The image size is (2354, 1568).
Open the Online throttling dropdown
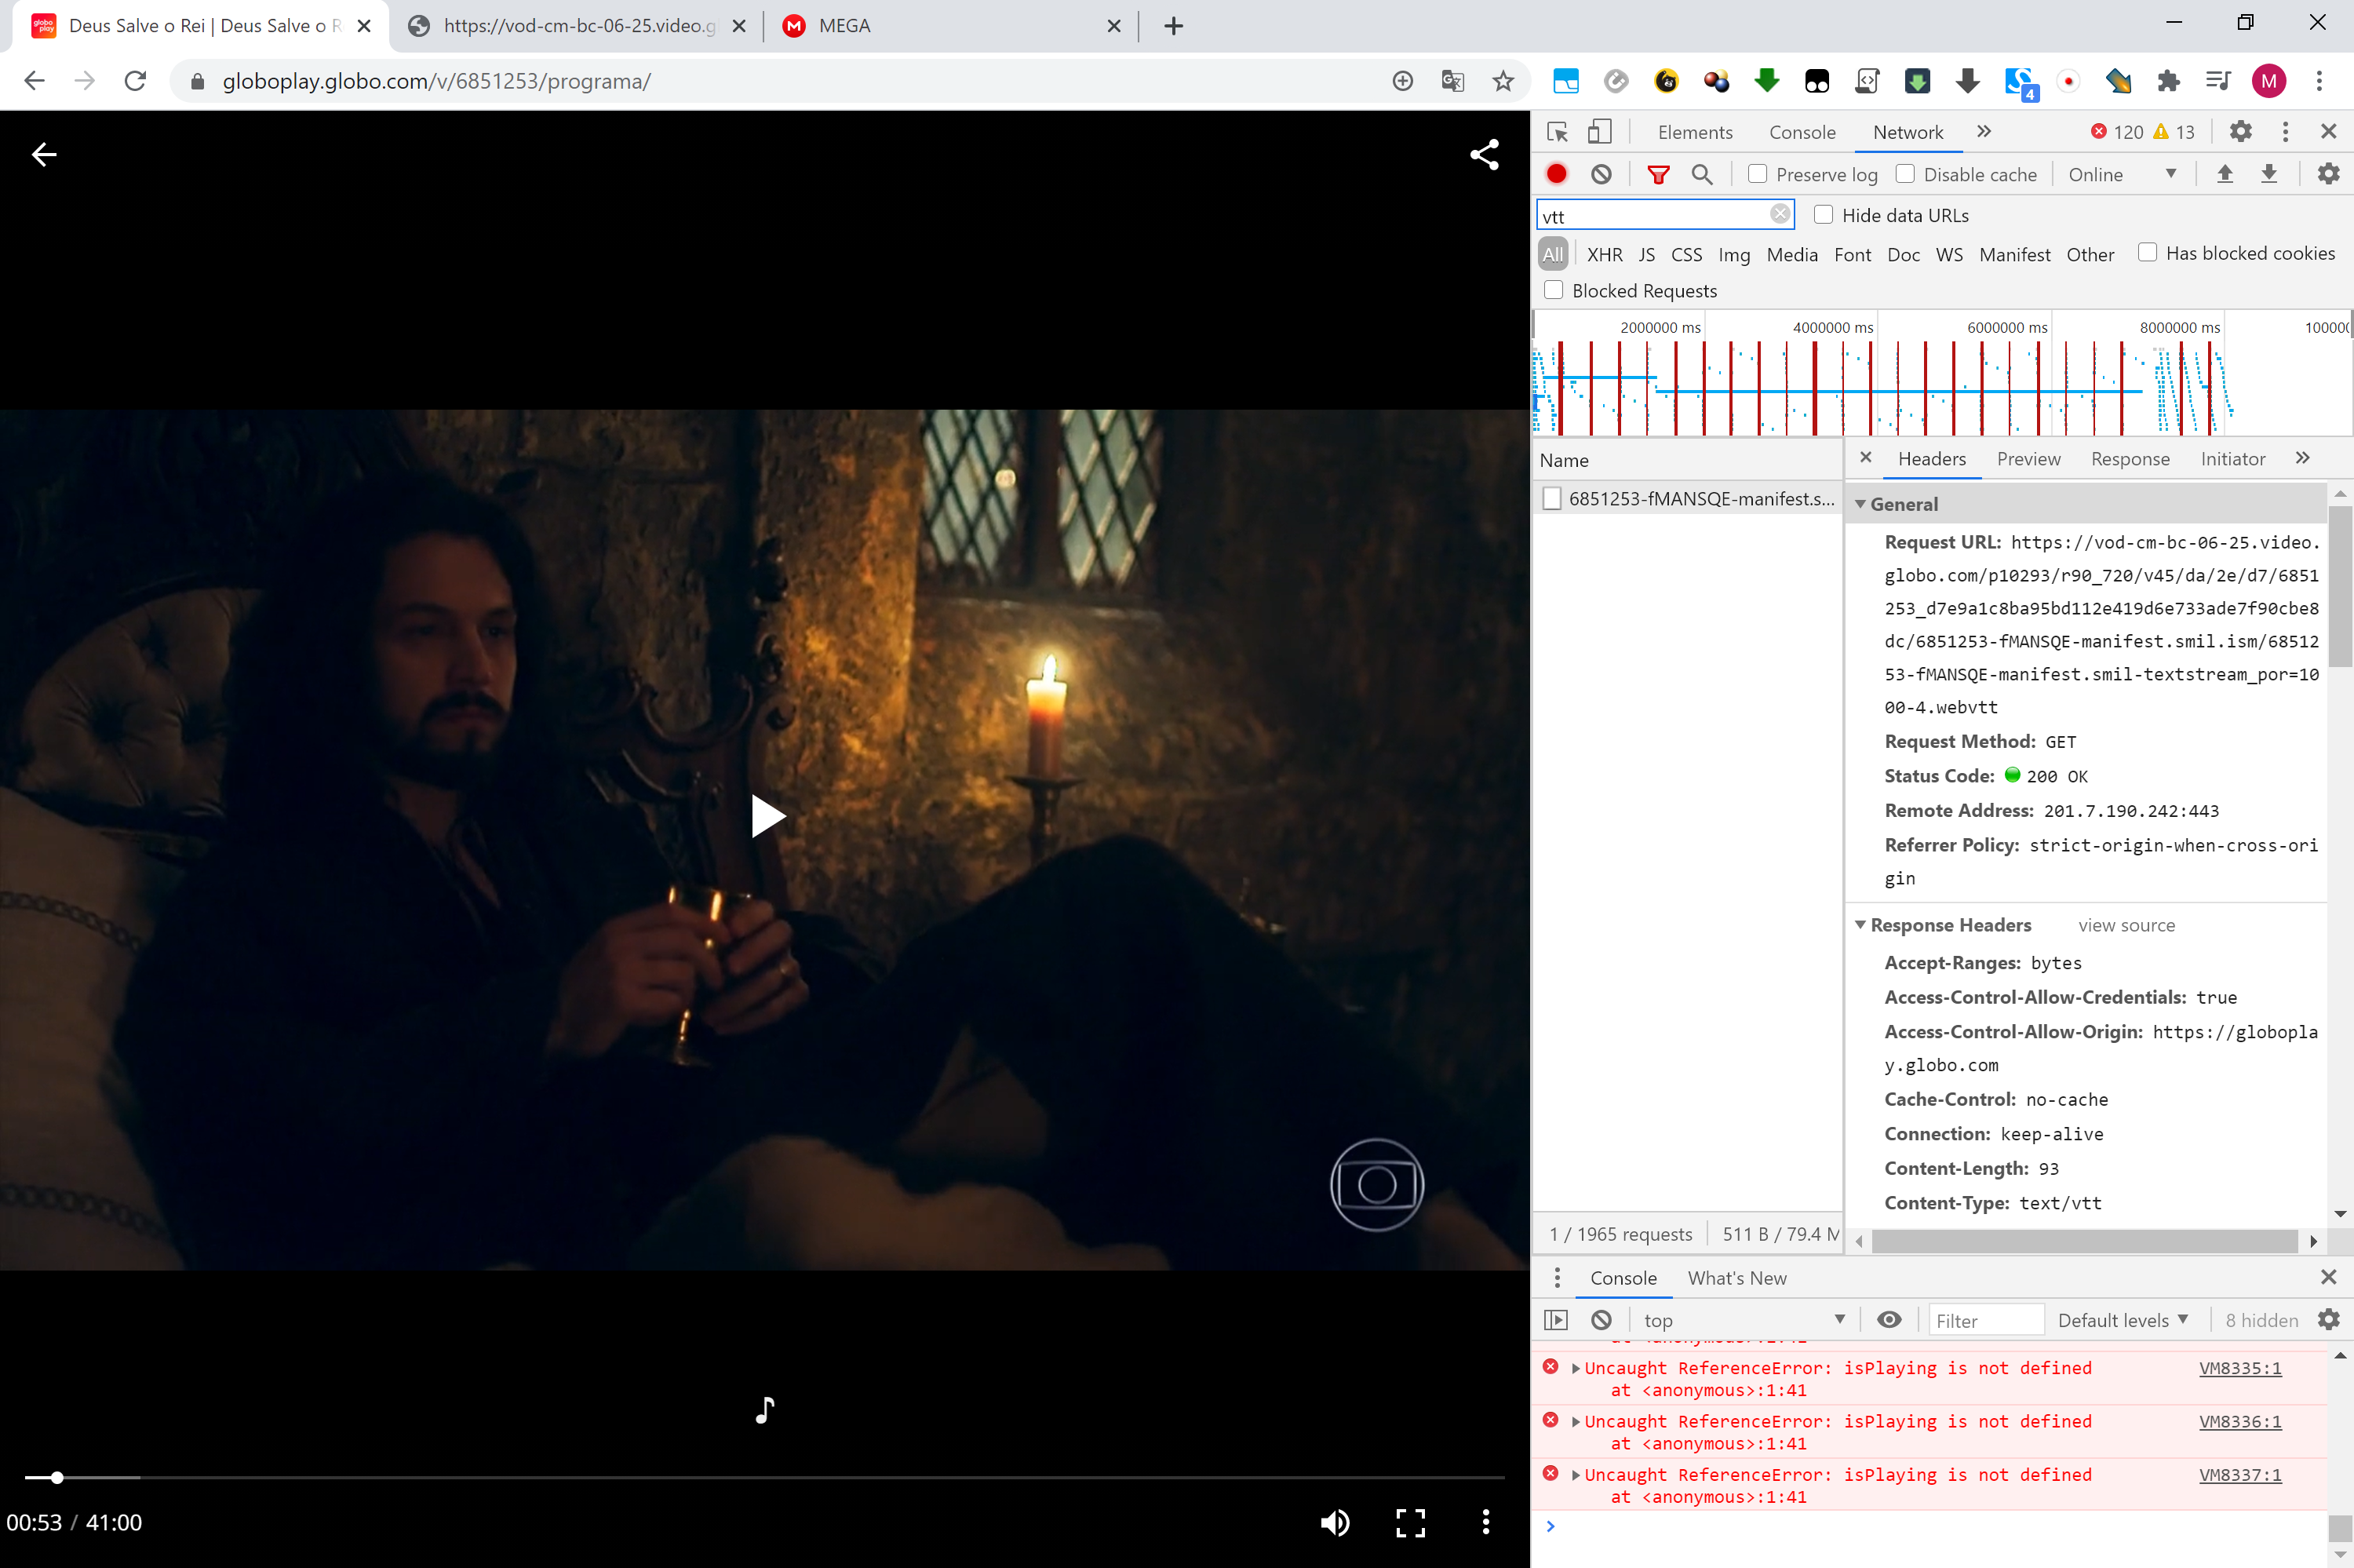pyautogui.click(x=2121, y=174)
